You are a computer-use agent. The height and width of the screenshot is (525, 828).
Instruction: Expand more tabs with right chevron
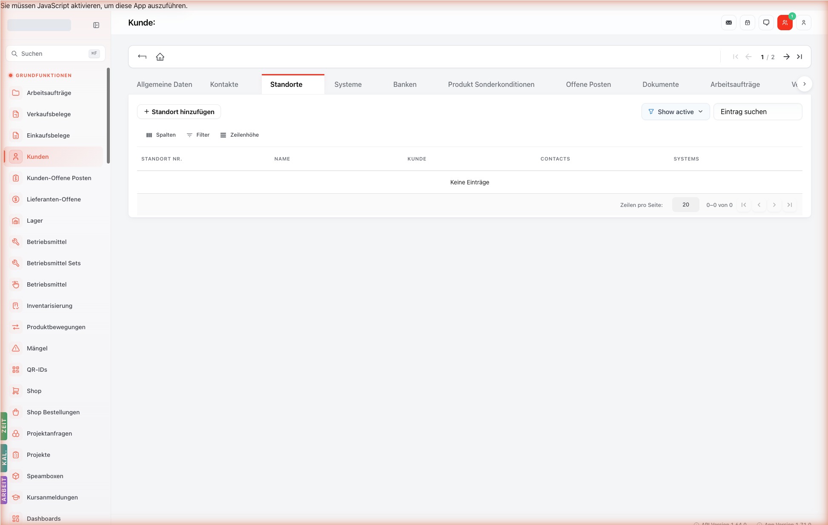tap(805, 84)
